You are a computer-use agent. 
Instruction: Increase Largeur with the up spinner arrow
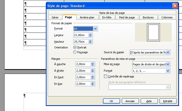90,34
